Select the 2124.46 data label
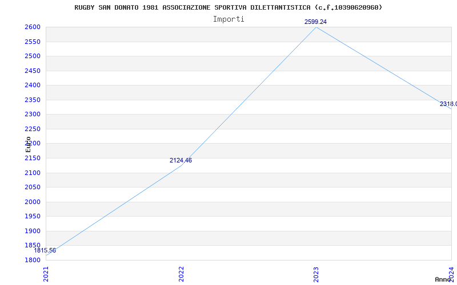 (181, 160)
